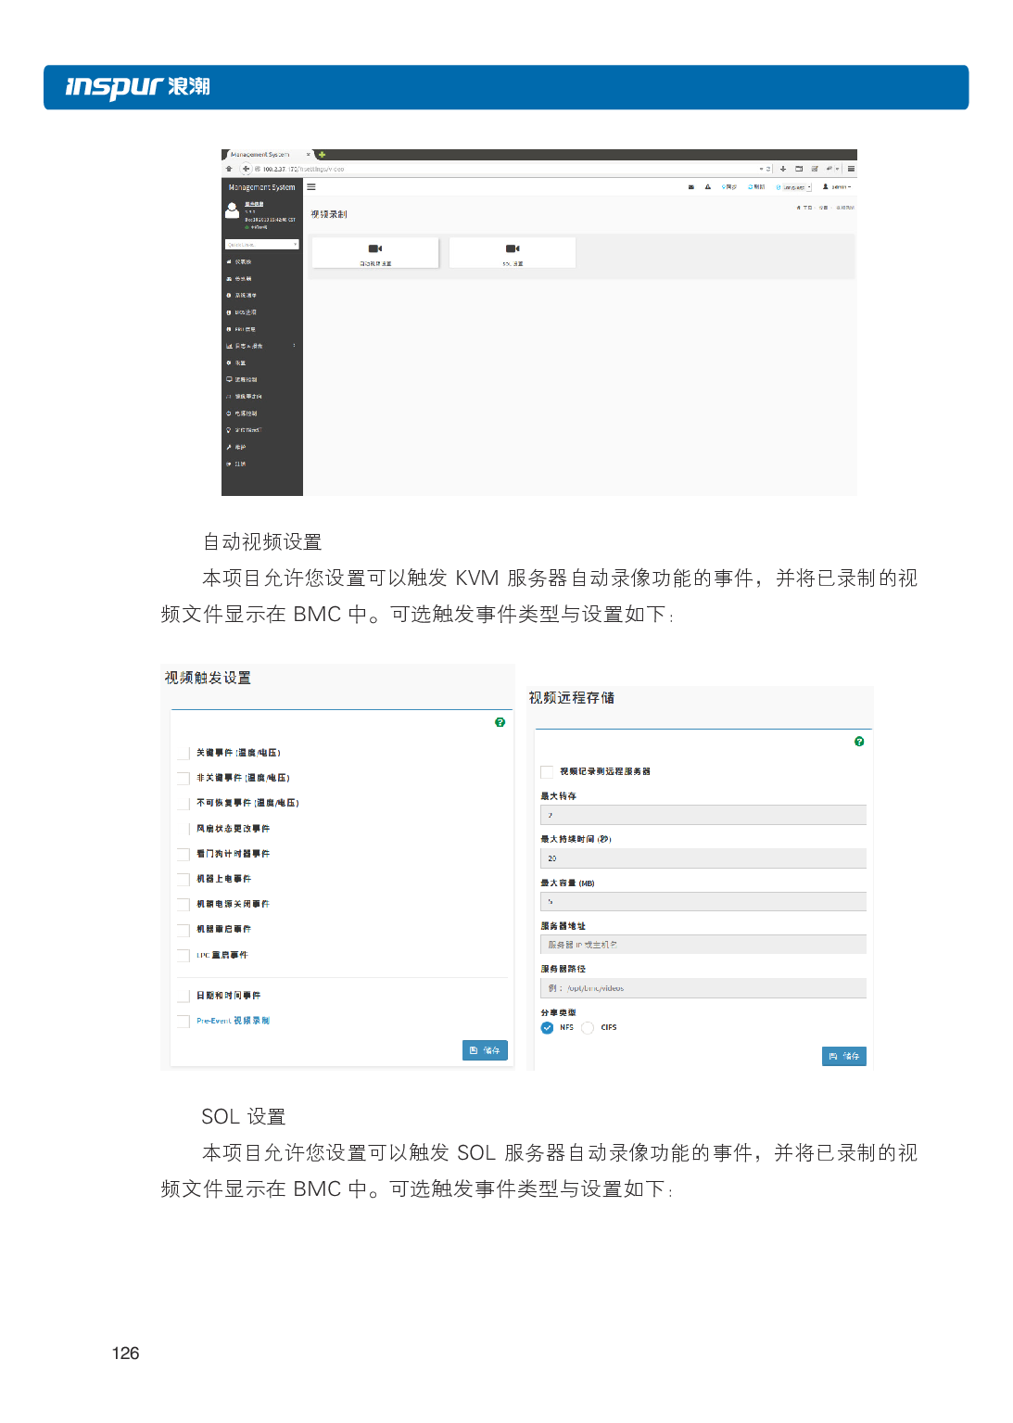Select the CIFS share type radio

[x=588, y=1027]
